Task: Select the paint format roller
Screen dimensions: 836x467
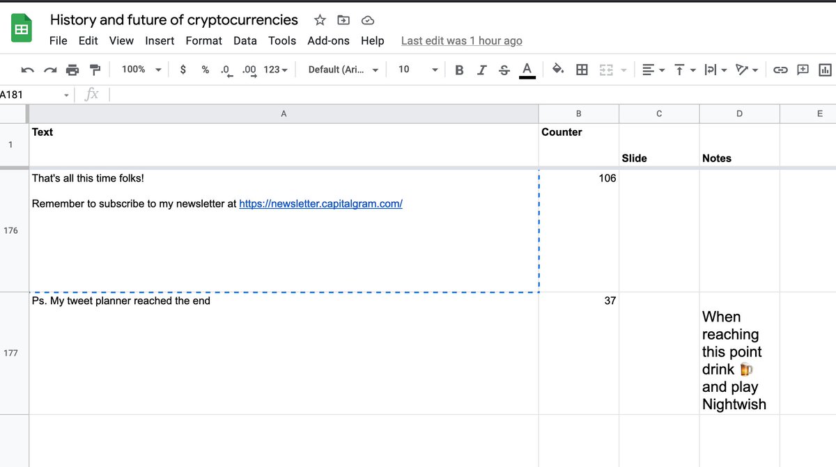Action: point(95,70)
